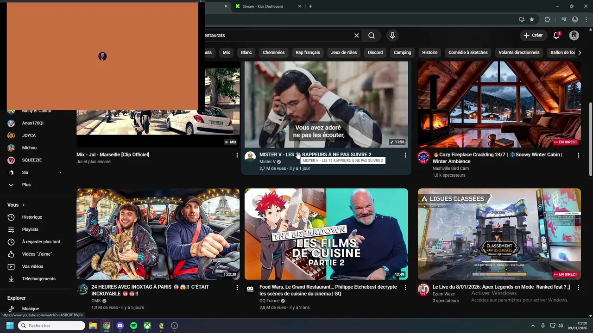Image resolution: width=593 pixels, height=333 pixels.
Task: Open the Windows Start menu
Action: pyautogui.click(x=10, y=326)
